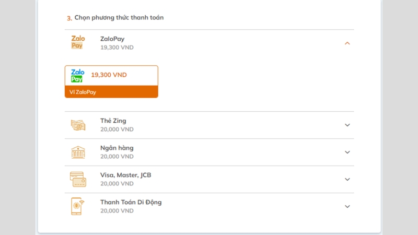
Task: Choose the 19,300 VND ZaloPay wallet card
Action: point(111,81)
